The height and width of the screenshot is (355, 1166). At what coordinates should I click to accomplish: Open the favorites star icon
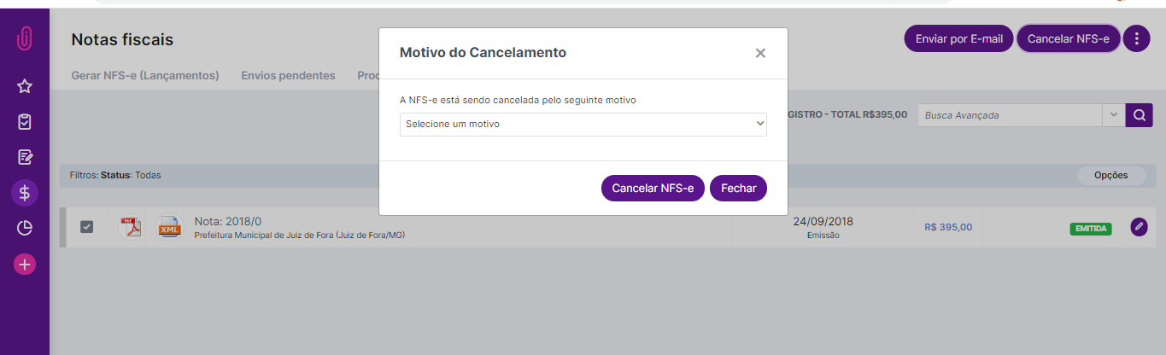tap(25, 86)
